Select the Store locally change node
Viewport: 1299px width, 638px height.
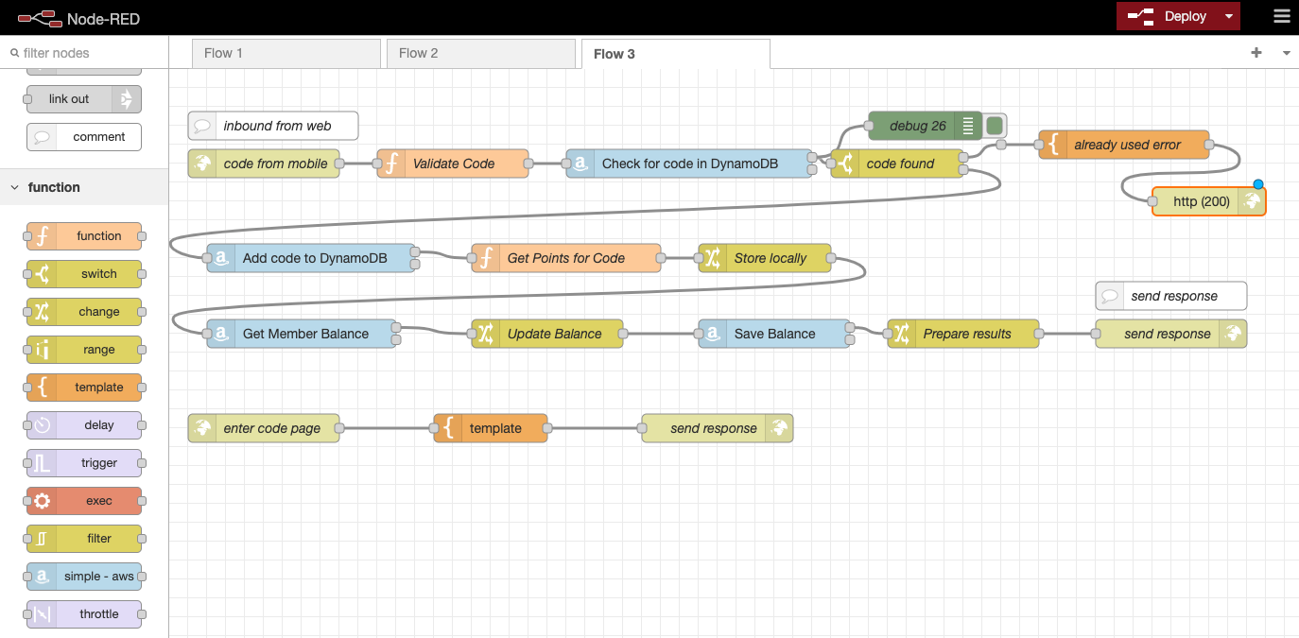click(x=765, y=258)
